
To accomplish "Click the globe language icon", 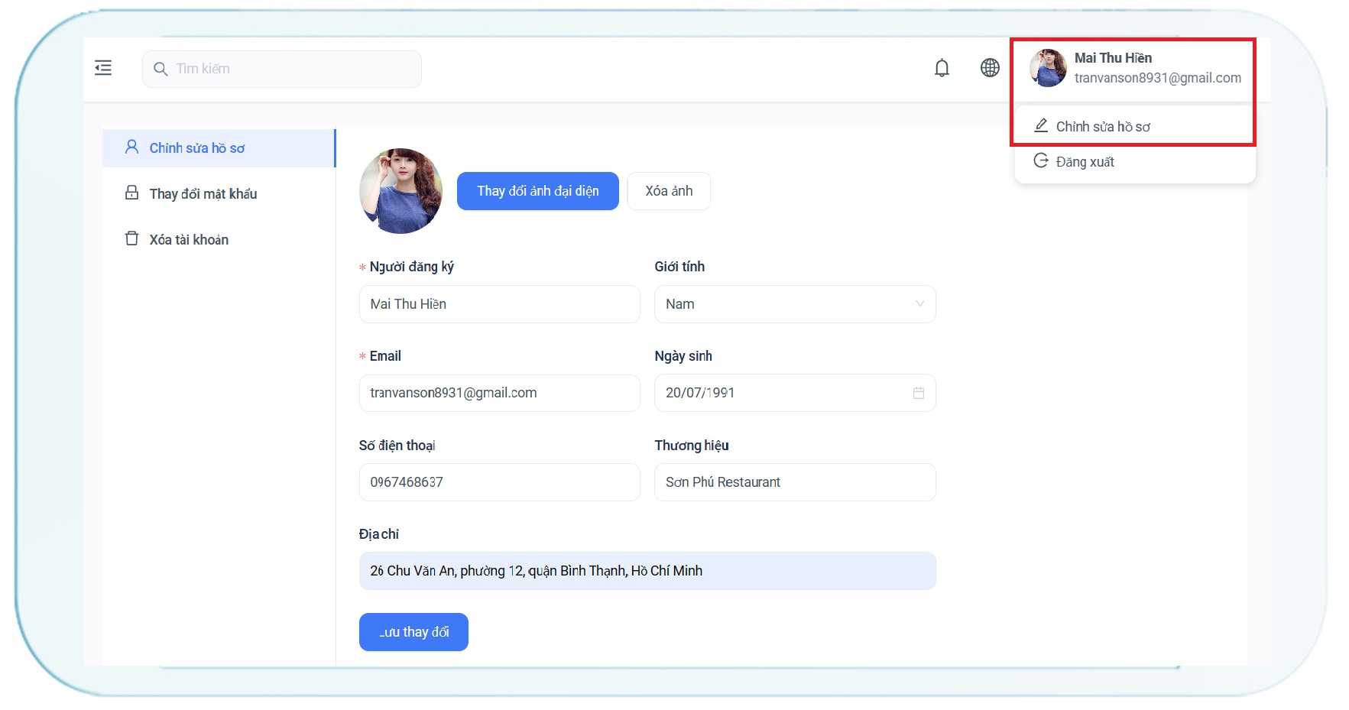I will pyautogui.click(x=990, y=68).
